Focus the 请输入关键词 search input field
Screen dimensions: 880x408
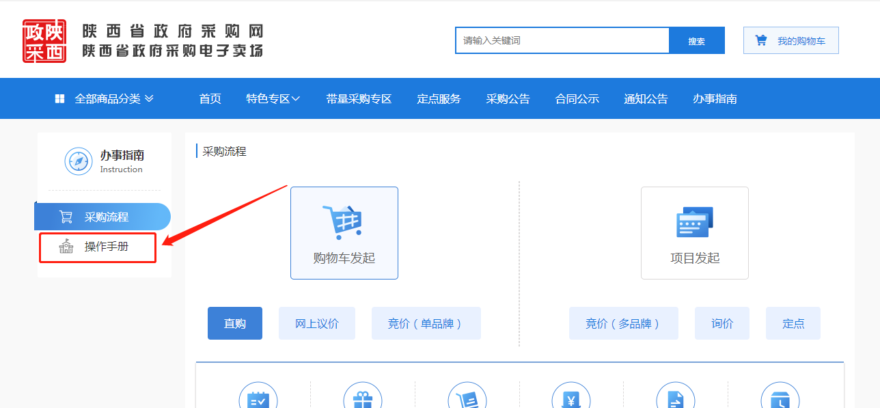pyautogui.click(x=562, y=40)
